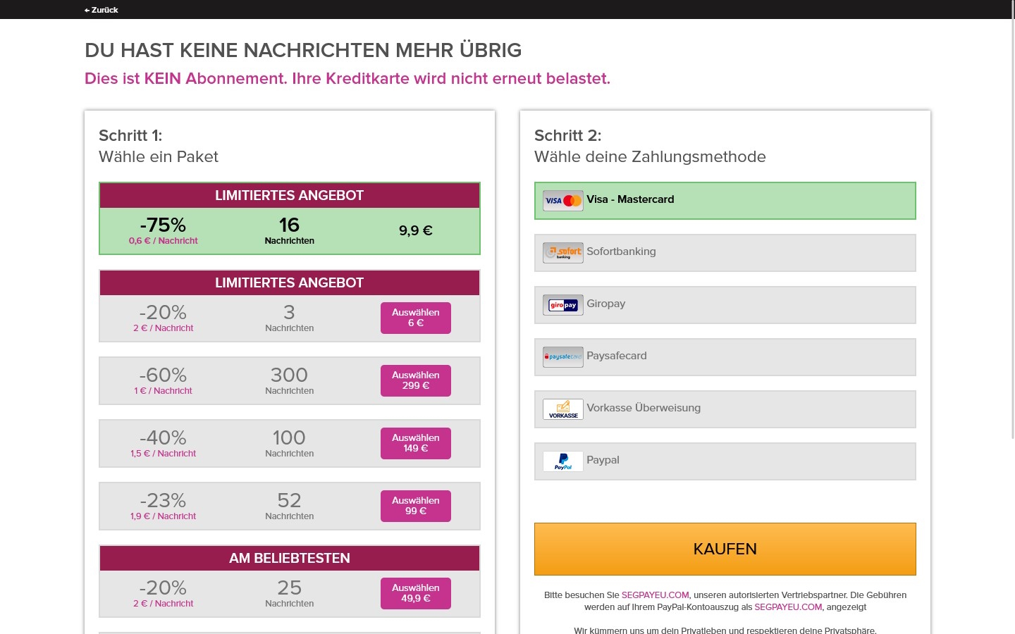The width and height of the screenshot is (1015, 634).
Task: Click the PayPal payment icon
Action: [x=562, y=461]
